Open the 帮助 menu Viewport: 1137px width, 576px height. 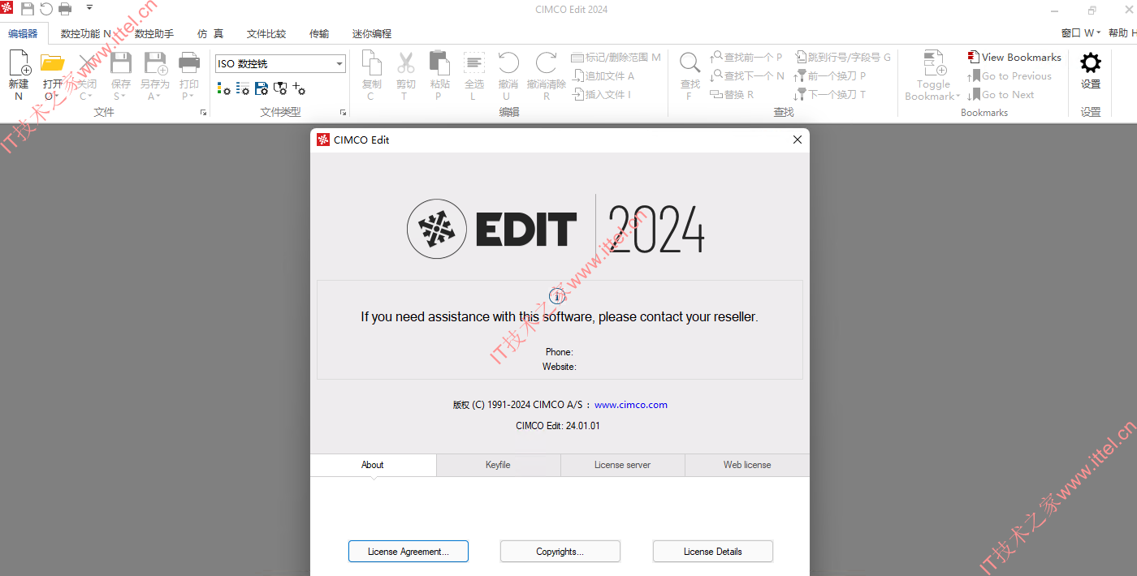1122,33
